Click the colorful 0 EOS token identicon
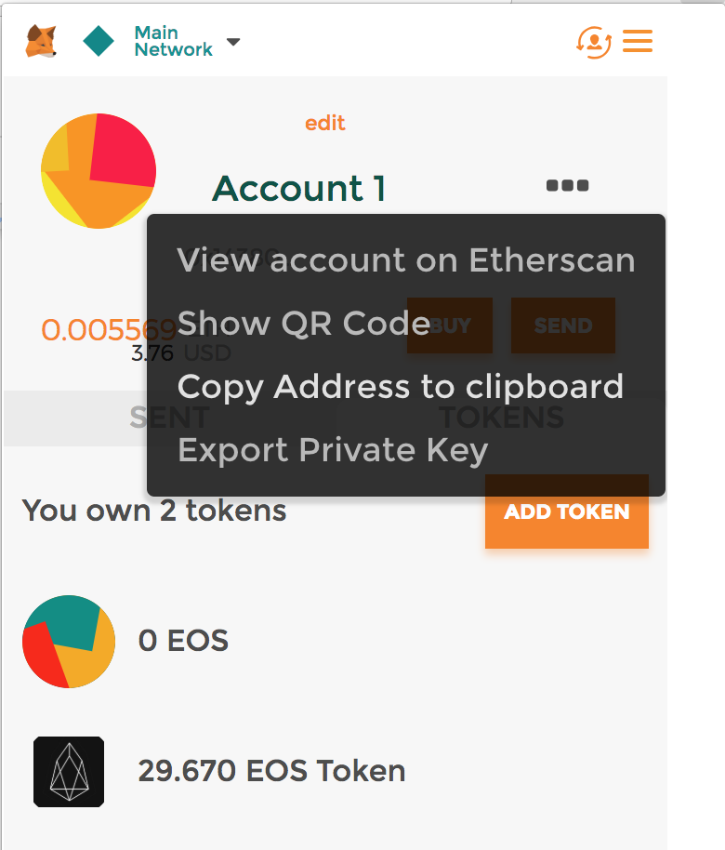 click(69, 642)
